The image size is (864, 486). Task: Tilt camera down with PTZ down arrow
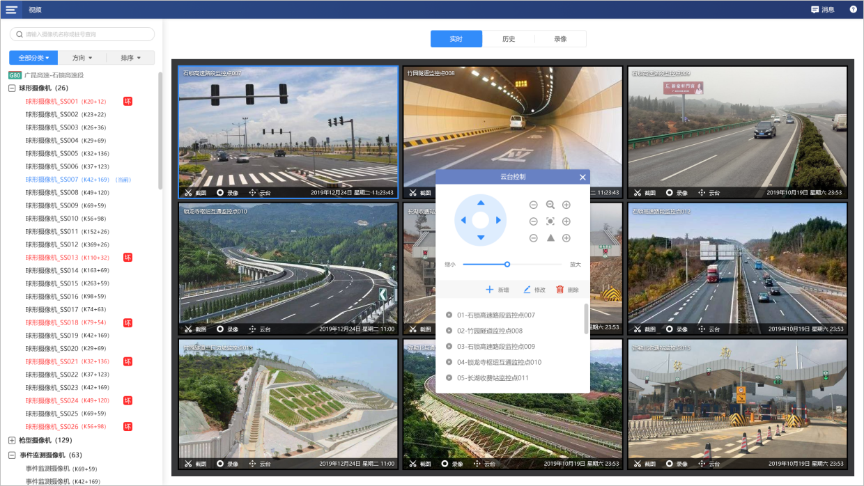pos(480,238)
